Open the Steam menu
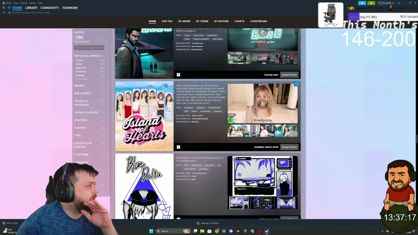This screenshot has width=418, height=235. pyautogui.click(x=8, y=3)
